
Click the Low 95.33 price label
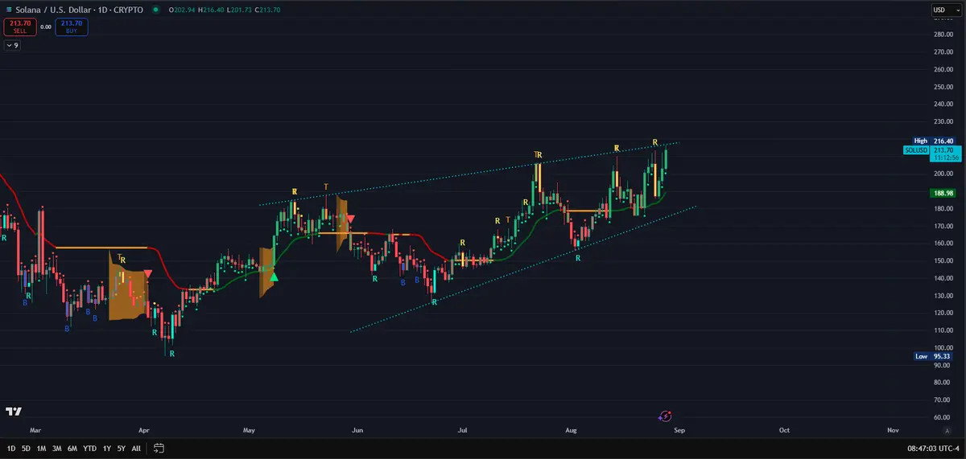(x=932, y=355)
